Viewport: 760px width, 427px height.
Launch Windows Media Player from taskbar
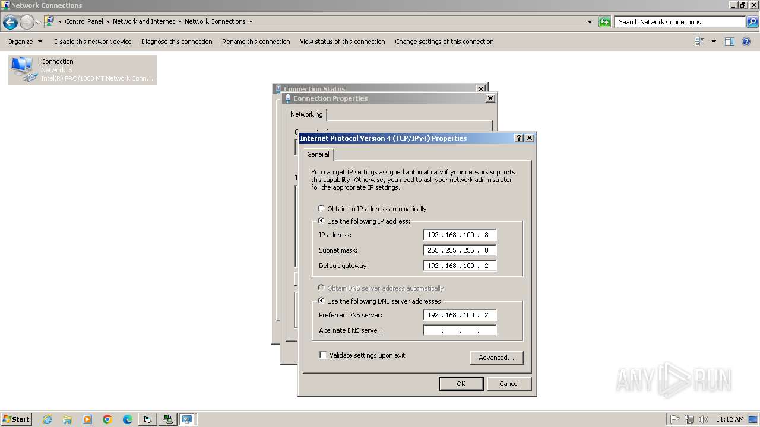[87, 419]
